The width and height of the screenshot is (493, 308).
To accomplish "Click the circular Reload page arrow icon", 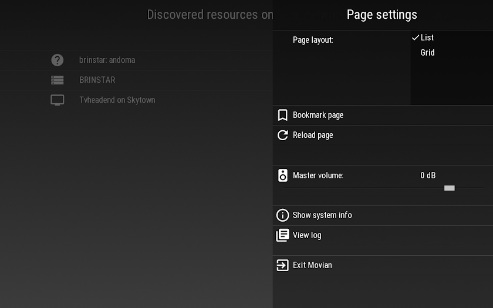I will (283, 135).
